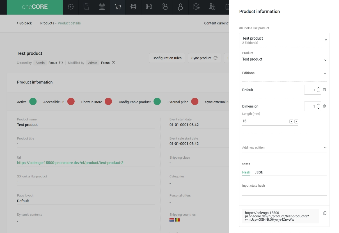This screenshot has height=233, width=339.
Task: Click the plus button for Length (mm)
Action: (x=291, y=121)
